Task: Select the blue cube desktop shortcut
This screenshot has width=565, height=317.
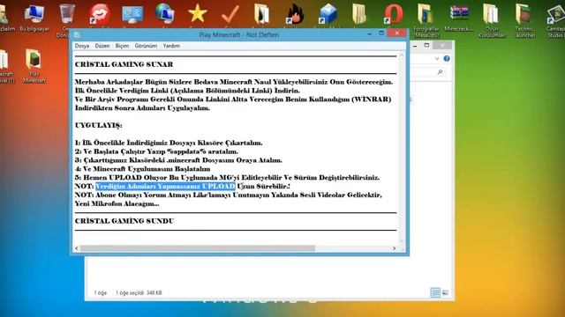Action: (328, 14)
